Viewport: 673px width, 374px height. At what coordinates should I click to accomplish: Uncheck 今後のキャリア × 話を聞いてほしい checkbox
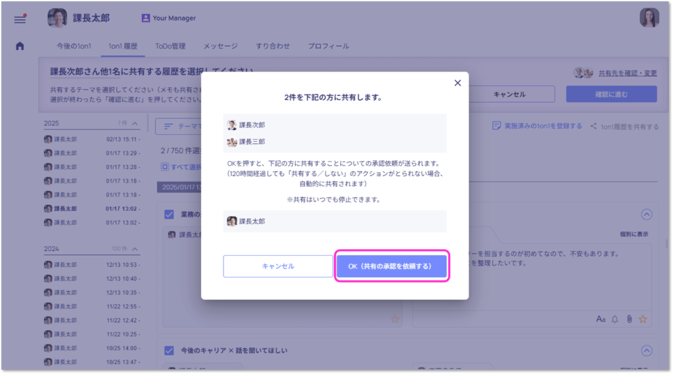169,350
